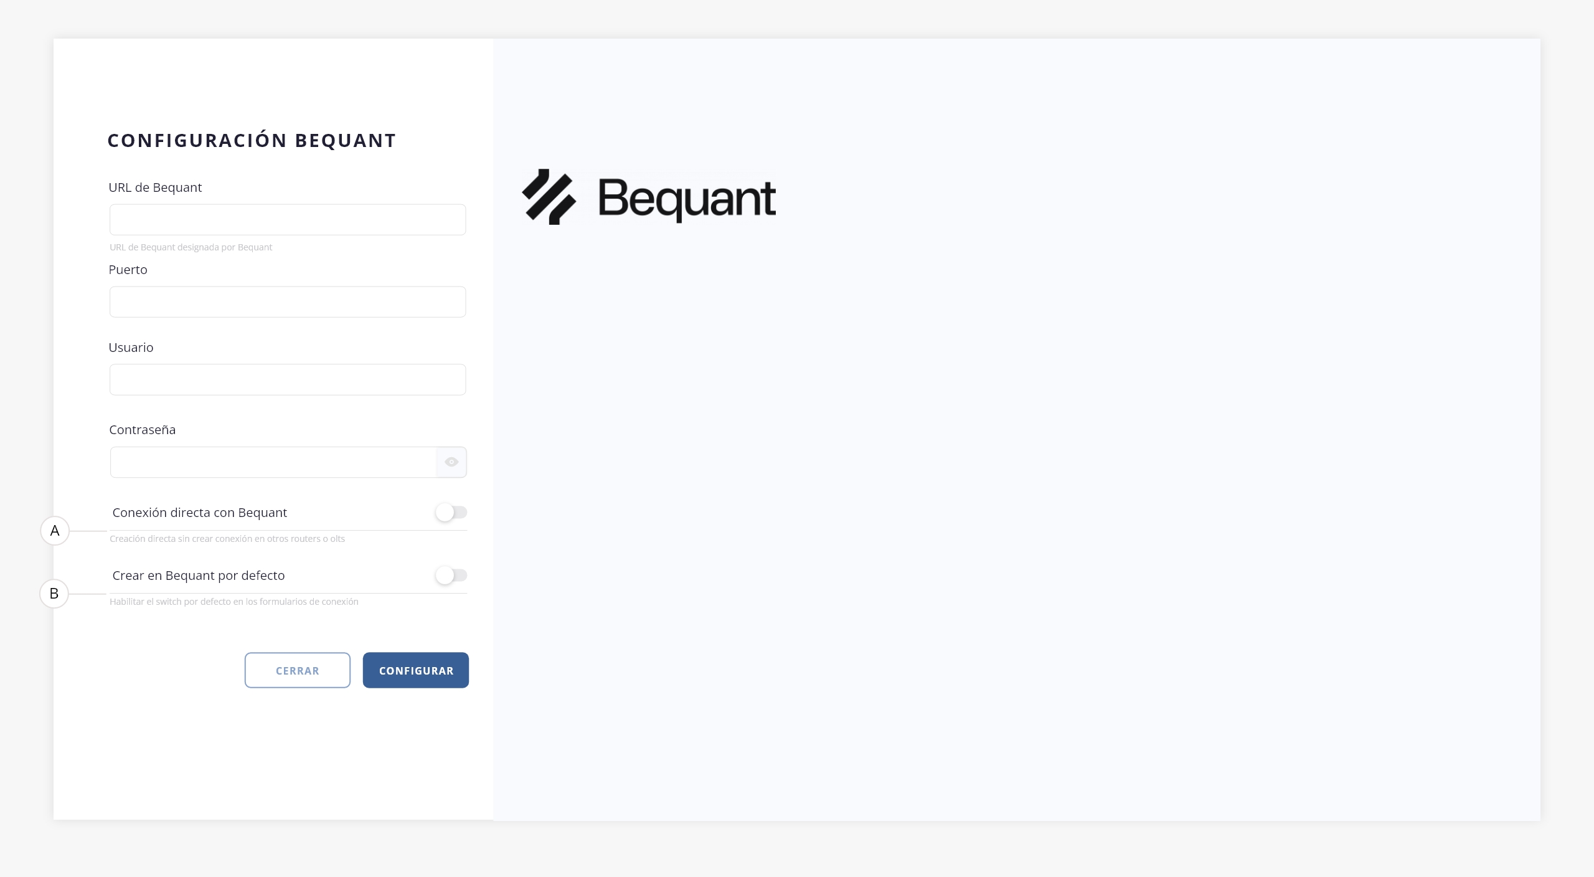This screenshot has width=1594, height=877.
Task: Click the Contraseña field label
Action: tap(142, 430)
